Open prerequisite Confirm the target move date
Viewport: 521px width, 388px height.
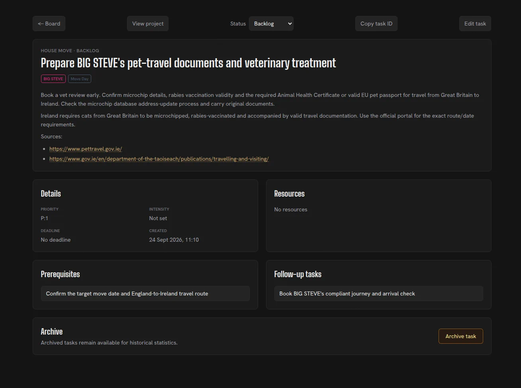(x=145, y=293)
